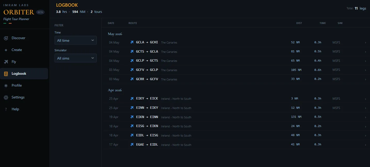Select the Logbook menu item
Image resolution: width=370 pixels, height=167 pixels.
[x=24, y=74]
